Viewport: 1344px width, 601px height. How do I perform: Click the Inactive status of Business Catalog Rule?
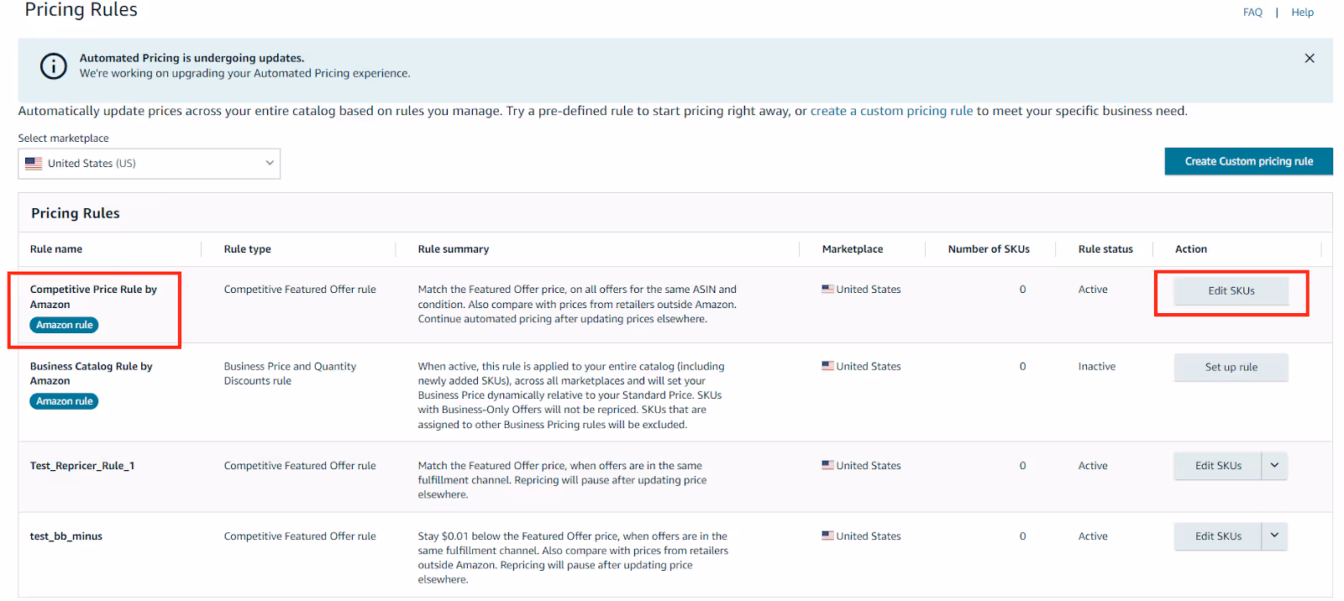[1097, 367]
